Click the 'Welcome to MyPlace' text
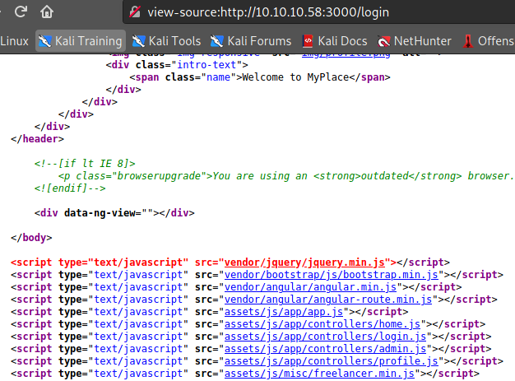515x381 pixels. (295, 77)
